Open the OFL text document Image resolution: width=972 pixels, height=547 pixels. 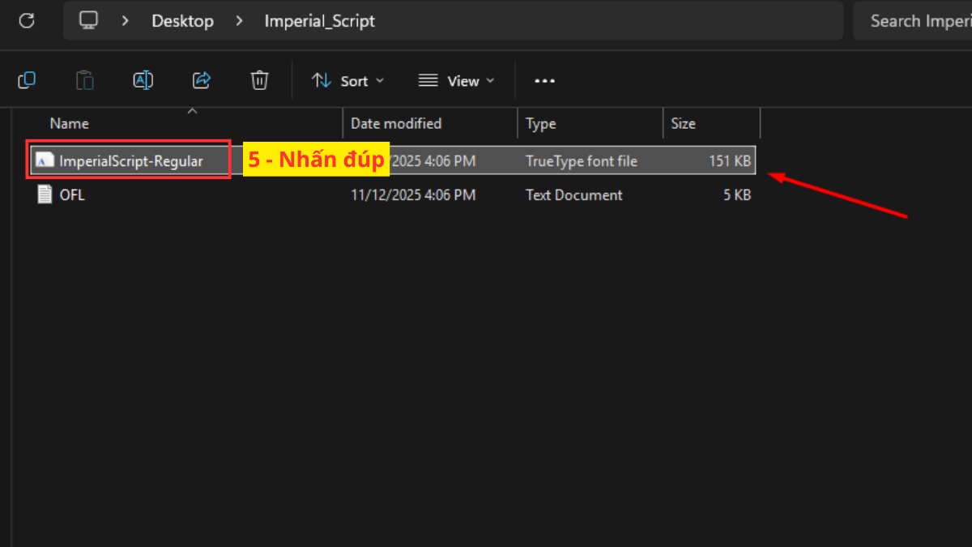coord(71,194)
